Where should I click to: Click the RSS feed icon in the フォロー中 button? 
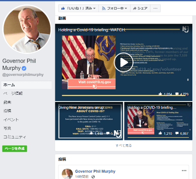[104, 9]
